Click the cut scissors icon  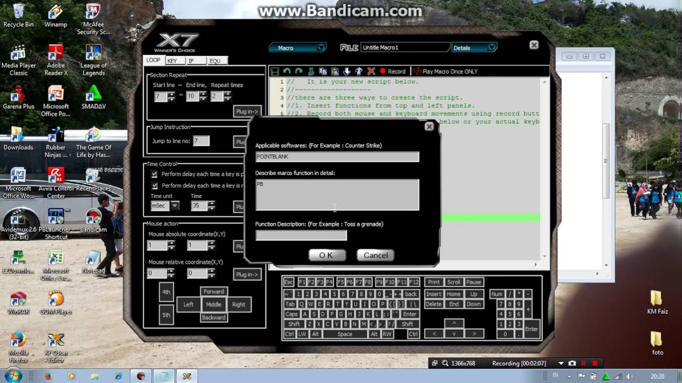point(311,71)
